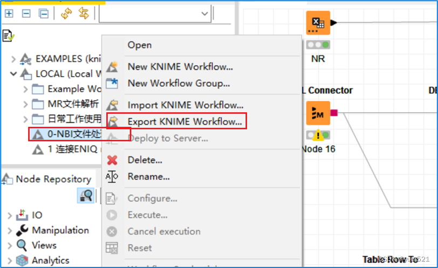Expand the 日常工作使用 folder
Viewport: 438px width, 268px height.
tap(25, 119)
